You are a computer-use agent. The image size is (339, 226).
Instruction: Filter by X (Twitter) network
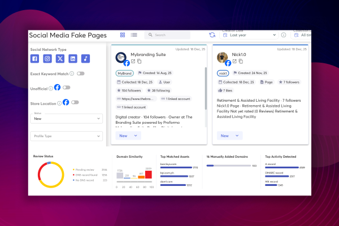(60, 59)
